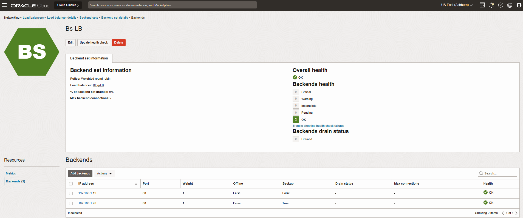523x218 pixels.
Task: Click the green OK count badge
Action: 296,120
